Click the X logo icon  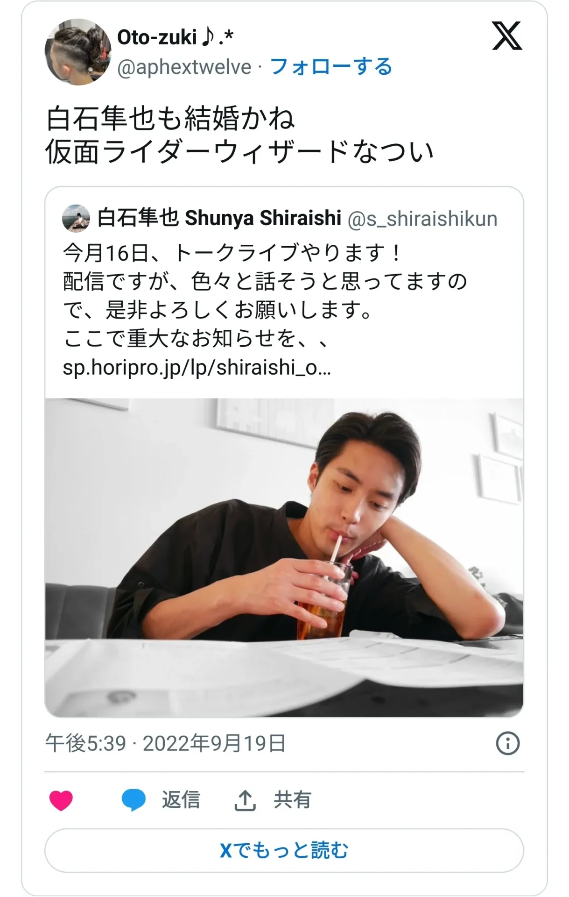tap(507, 36)
